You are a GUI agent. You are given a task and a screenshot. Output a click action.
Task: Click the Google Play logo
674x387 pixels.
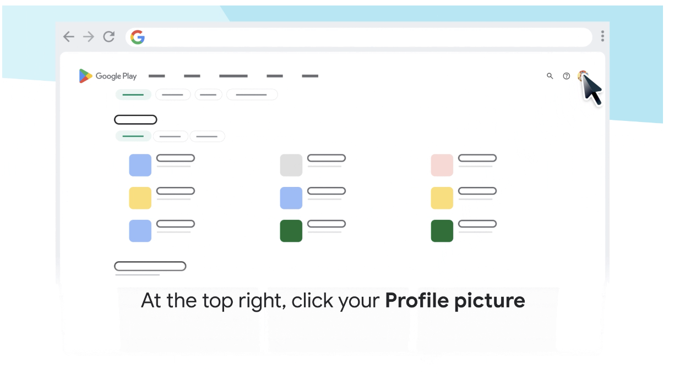[108, 76]
